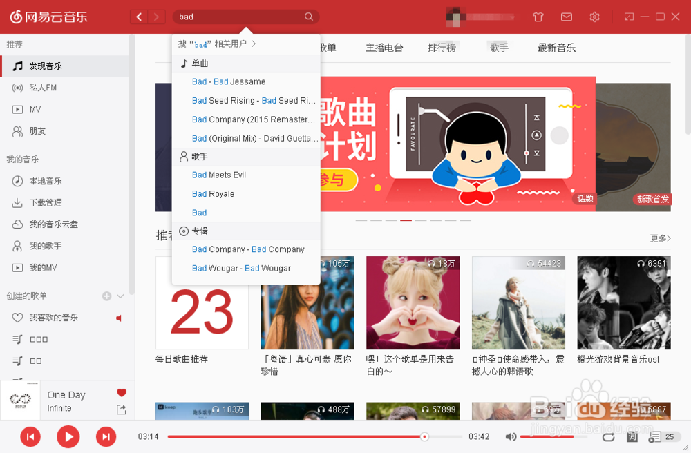Select the active red banner indicator

point(406,220)
